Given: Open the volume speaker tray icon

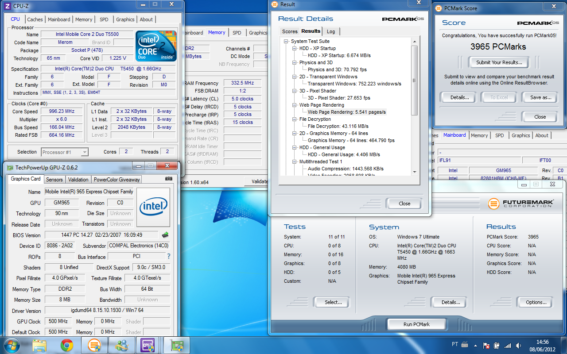Looking at the screenshot, I should pyautogui.click(x=518, y=345).
